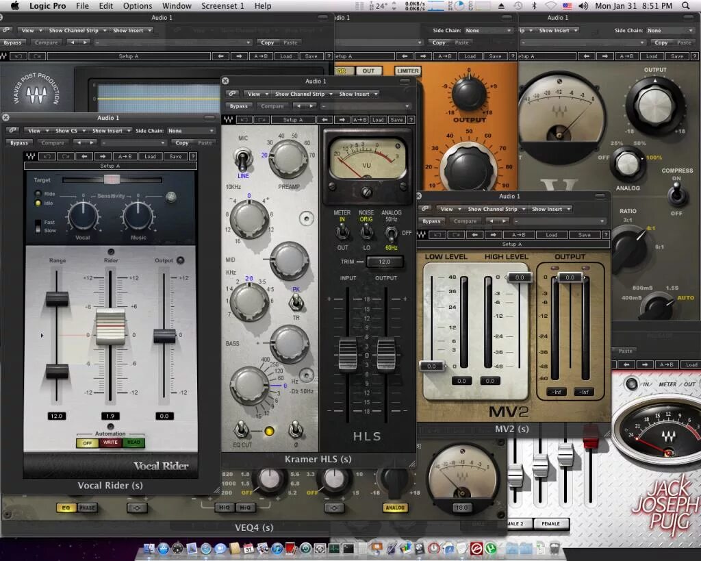Open the Show Channel Strip dropdown
The image size is (701, 561).
pos(300,93)
